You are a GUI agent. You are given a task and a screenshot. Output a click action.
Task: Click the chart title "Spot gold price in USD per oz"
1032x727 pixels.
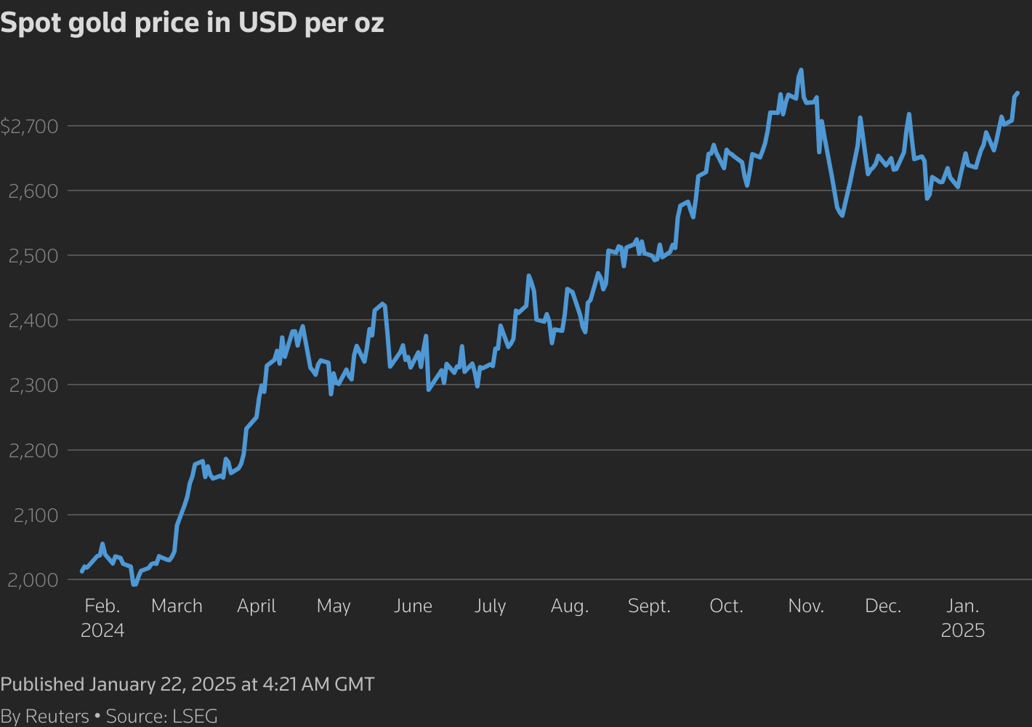point(192,23)
